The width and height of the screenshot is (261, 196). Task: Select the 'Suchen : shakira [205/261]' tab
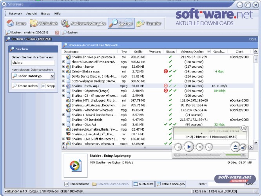(30, 33)
